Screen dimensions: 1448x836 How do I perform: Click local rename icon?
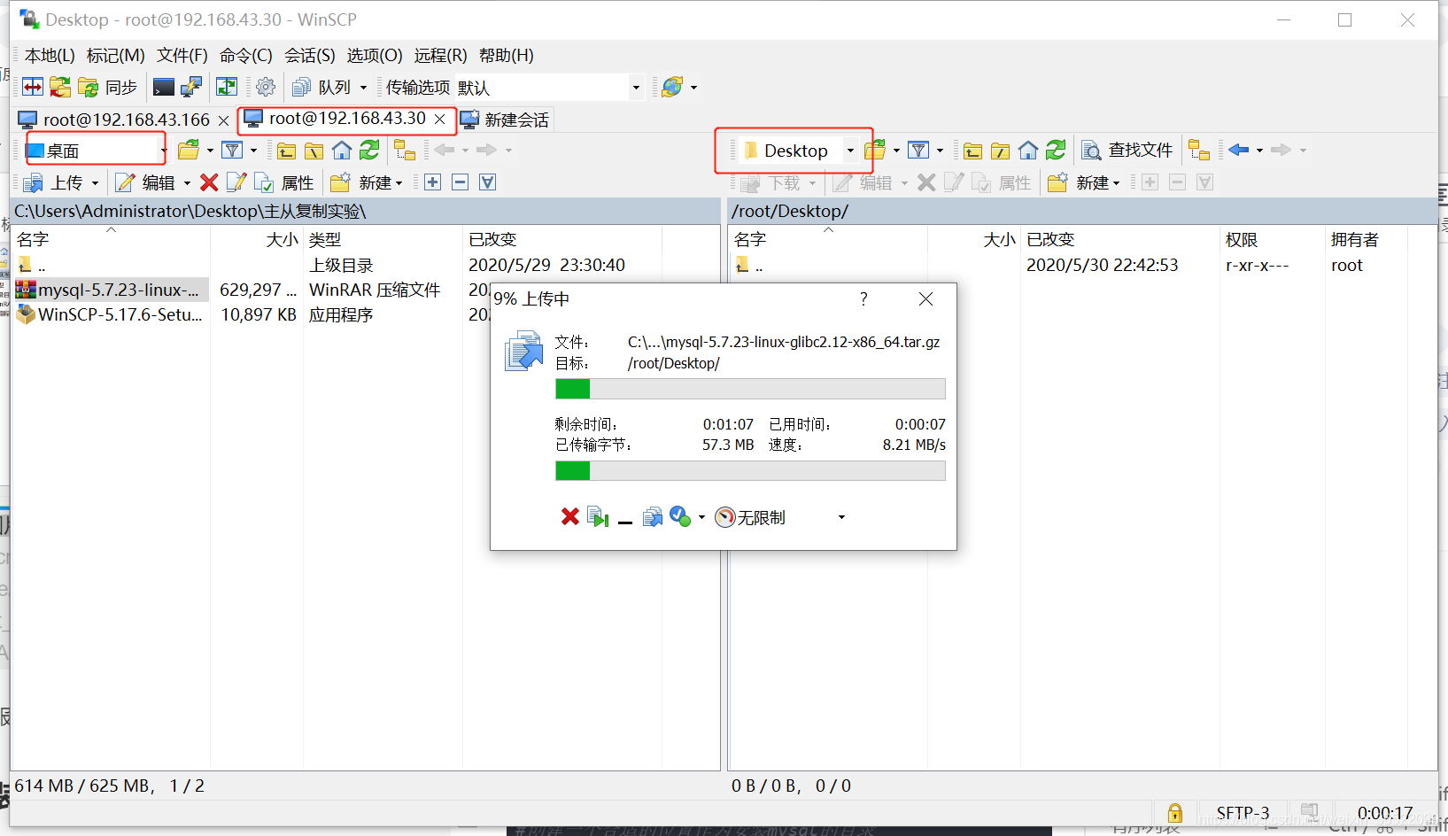[236, 182]
